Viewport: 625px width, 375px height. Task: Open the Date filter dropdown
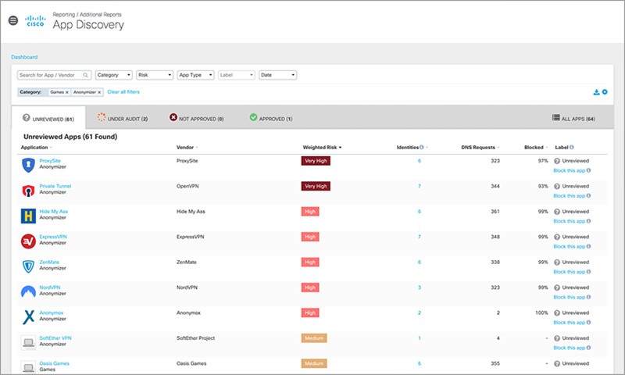278,75
